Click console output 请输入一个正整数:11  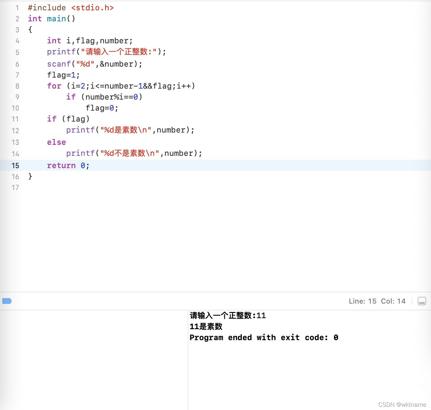(x=228, y=316)
